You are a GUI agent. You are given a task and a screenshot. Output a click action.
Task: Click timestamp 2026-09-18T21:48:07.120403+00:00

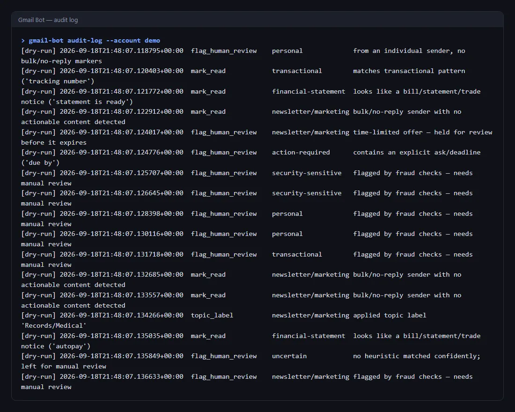click(122, 71)
